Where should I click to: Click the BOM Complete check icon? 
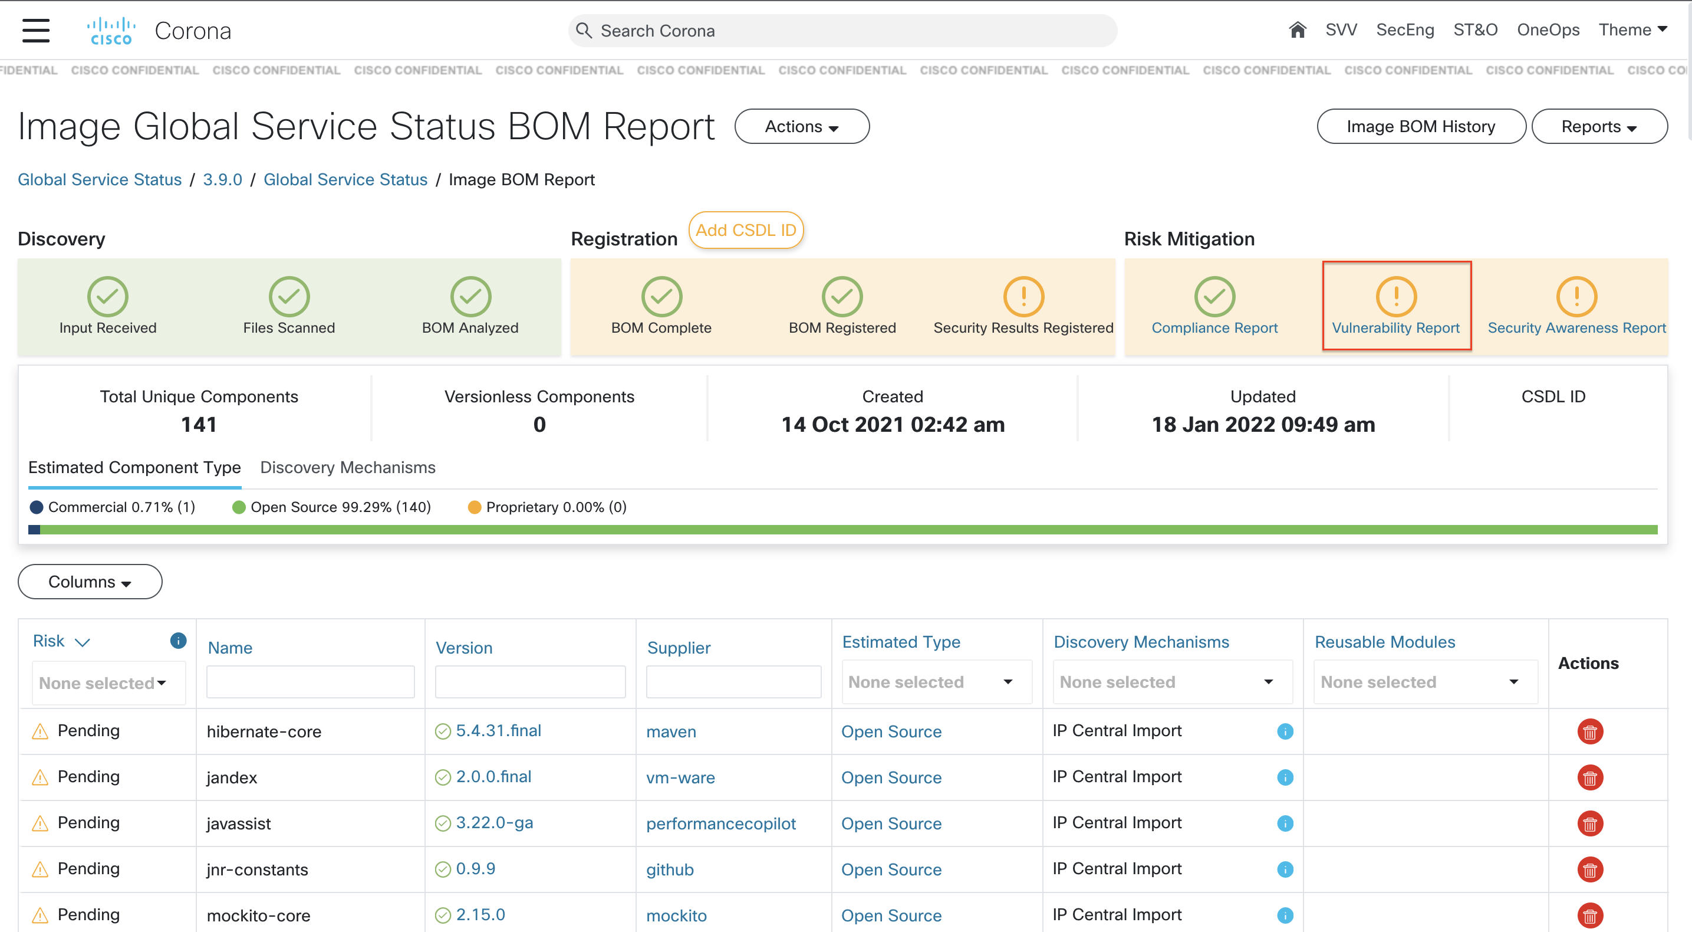pos(661,297)
